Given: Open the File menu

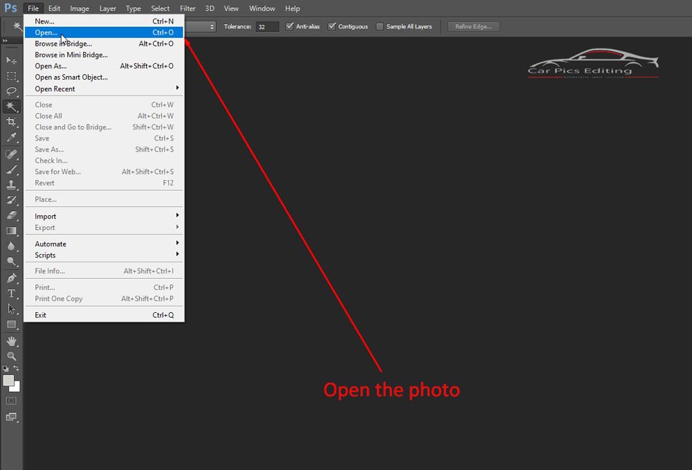Looking at the screenshot, I should [33, 8].
